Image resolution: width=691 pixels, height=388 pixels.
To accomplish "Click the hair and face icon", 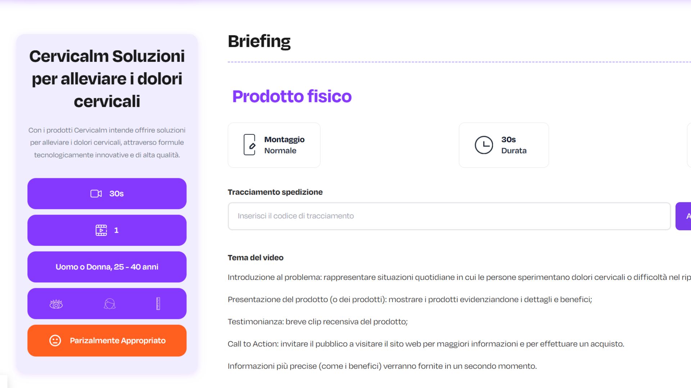I will (109, 304).
